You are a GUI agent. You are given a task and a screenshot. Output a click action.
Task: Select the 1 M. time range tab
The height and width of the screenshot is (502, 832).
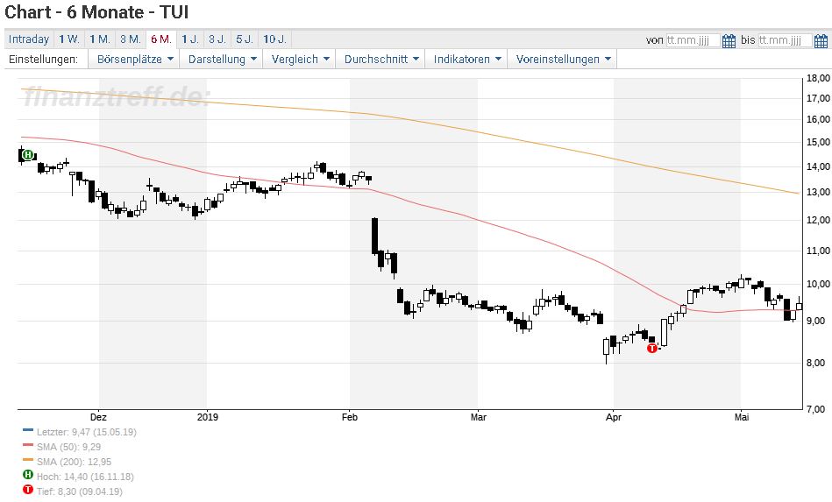(x=100, y=39)
